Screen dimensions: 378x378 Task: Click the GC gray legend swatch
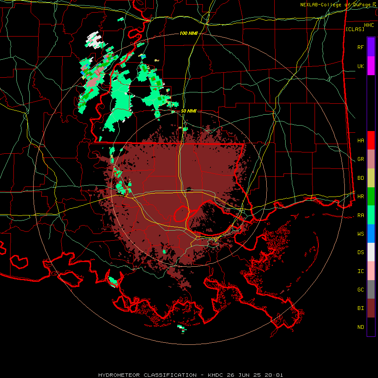pos(371,289)
